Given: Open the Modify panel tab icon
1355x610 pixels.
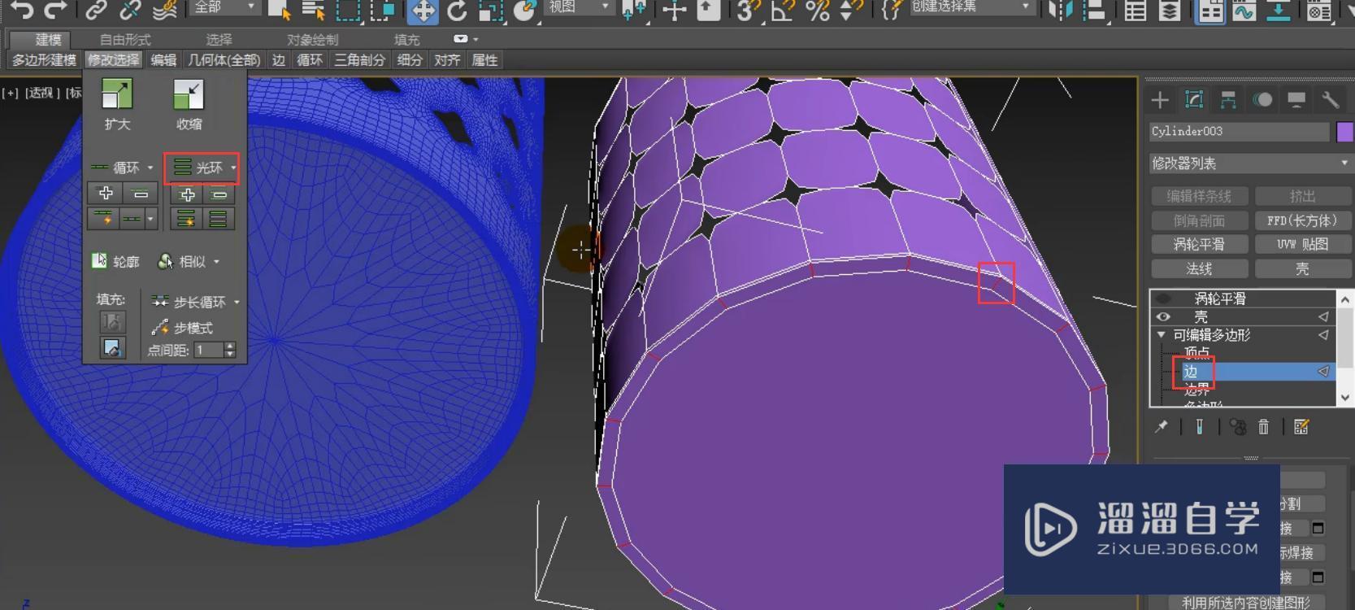Looking at the screenshot, I should (x=1194, y=100).
